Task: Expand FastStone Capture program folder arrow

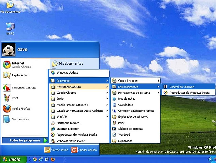Action: coord(107,87)
